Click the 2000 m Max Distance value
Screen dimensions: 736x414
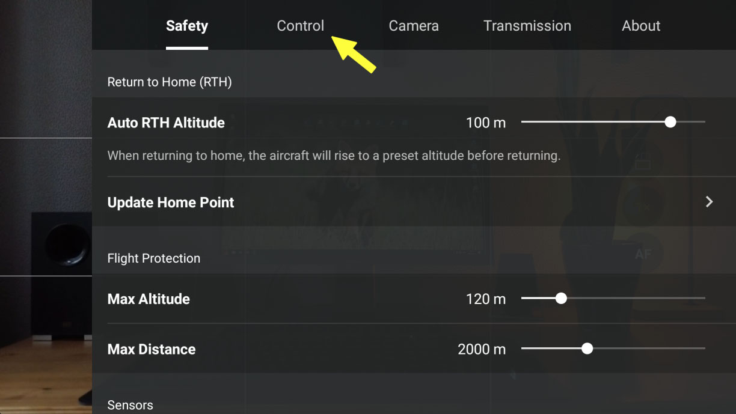pos(482,349)
